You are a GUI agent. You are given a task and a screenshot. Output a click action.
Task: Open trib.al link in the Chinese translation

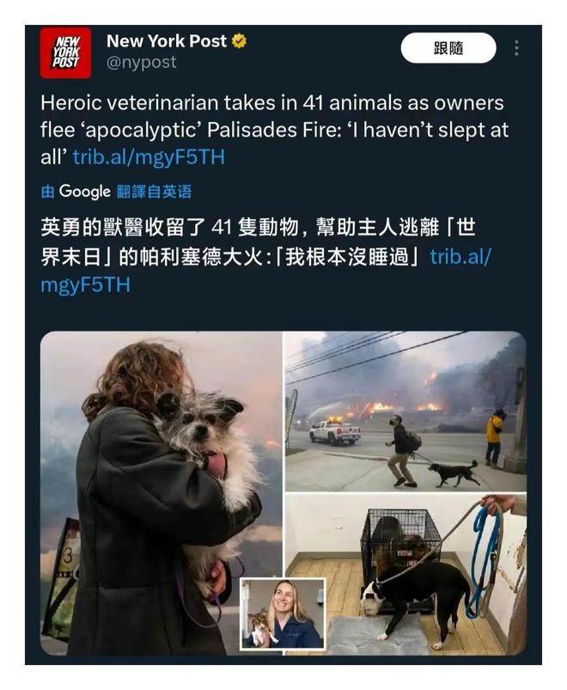pos(265,270)
